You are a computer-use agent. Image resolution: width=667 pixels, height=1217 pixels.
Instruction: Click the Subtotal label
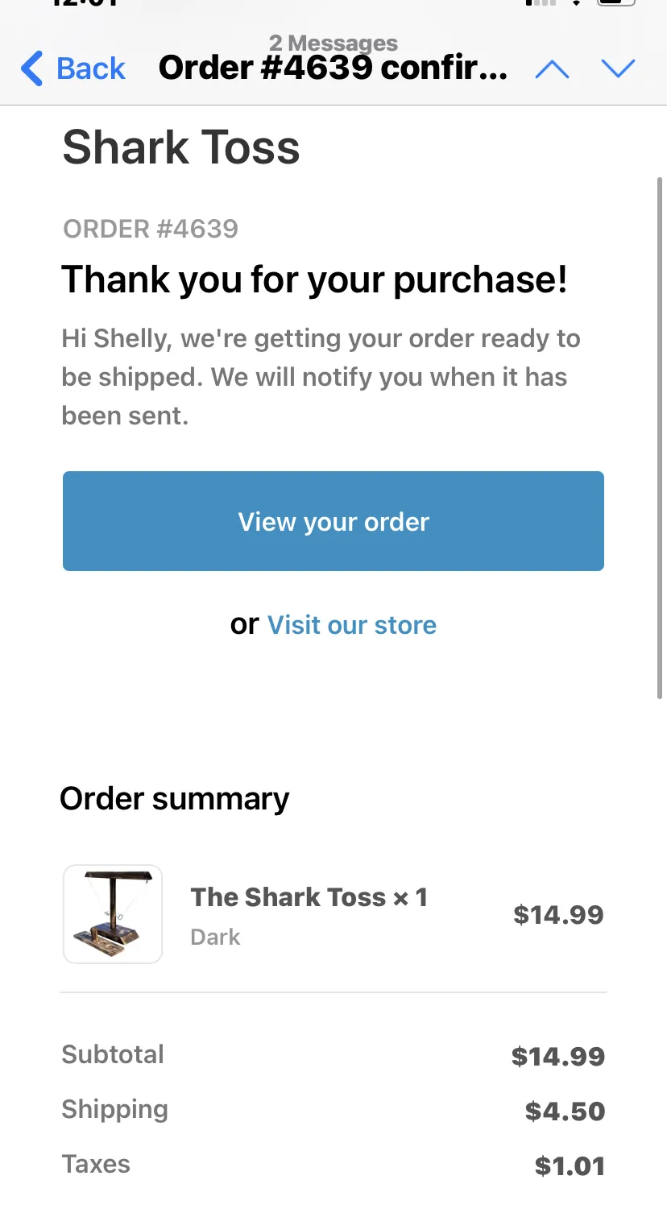click(x=113, y=1054)
